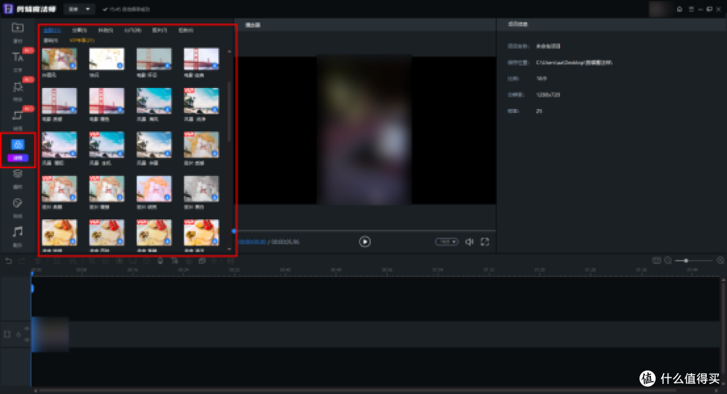Click the redo arrow in timeline toolbar

pos(22,261)
